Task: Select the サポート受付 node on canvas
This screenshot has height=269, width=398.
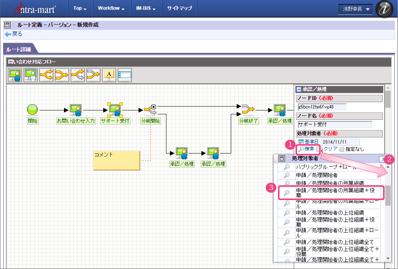Action: 115,110
